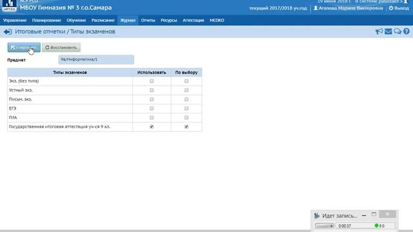Click the back arrow icon beside Итоговые отметки
This screenshot has width=413, height=232.
(8, 32)
